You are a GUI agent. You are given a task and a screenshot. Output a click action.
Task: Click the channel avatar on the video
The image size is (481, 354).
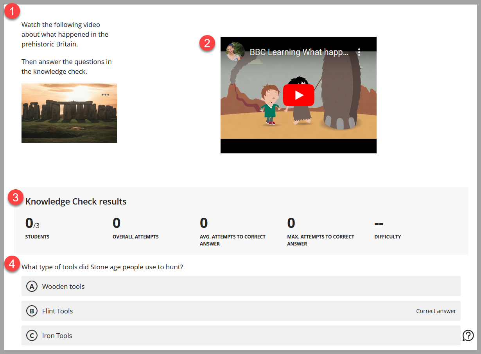[235, 52]
